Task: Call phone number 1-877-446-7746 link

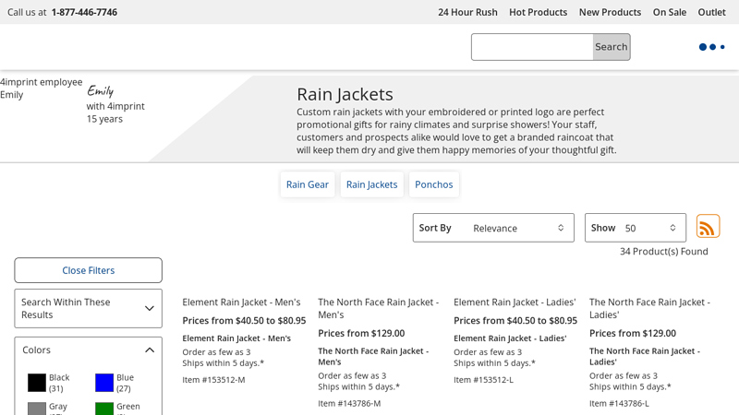Action: click(x=84, y=12)
